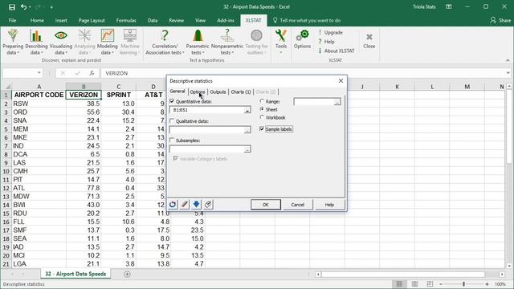Image resolution: width=514 pixels, height=289 pixels.
Task: Click column C header
Action: coord(118,87)
